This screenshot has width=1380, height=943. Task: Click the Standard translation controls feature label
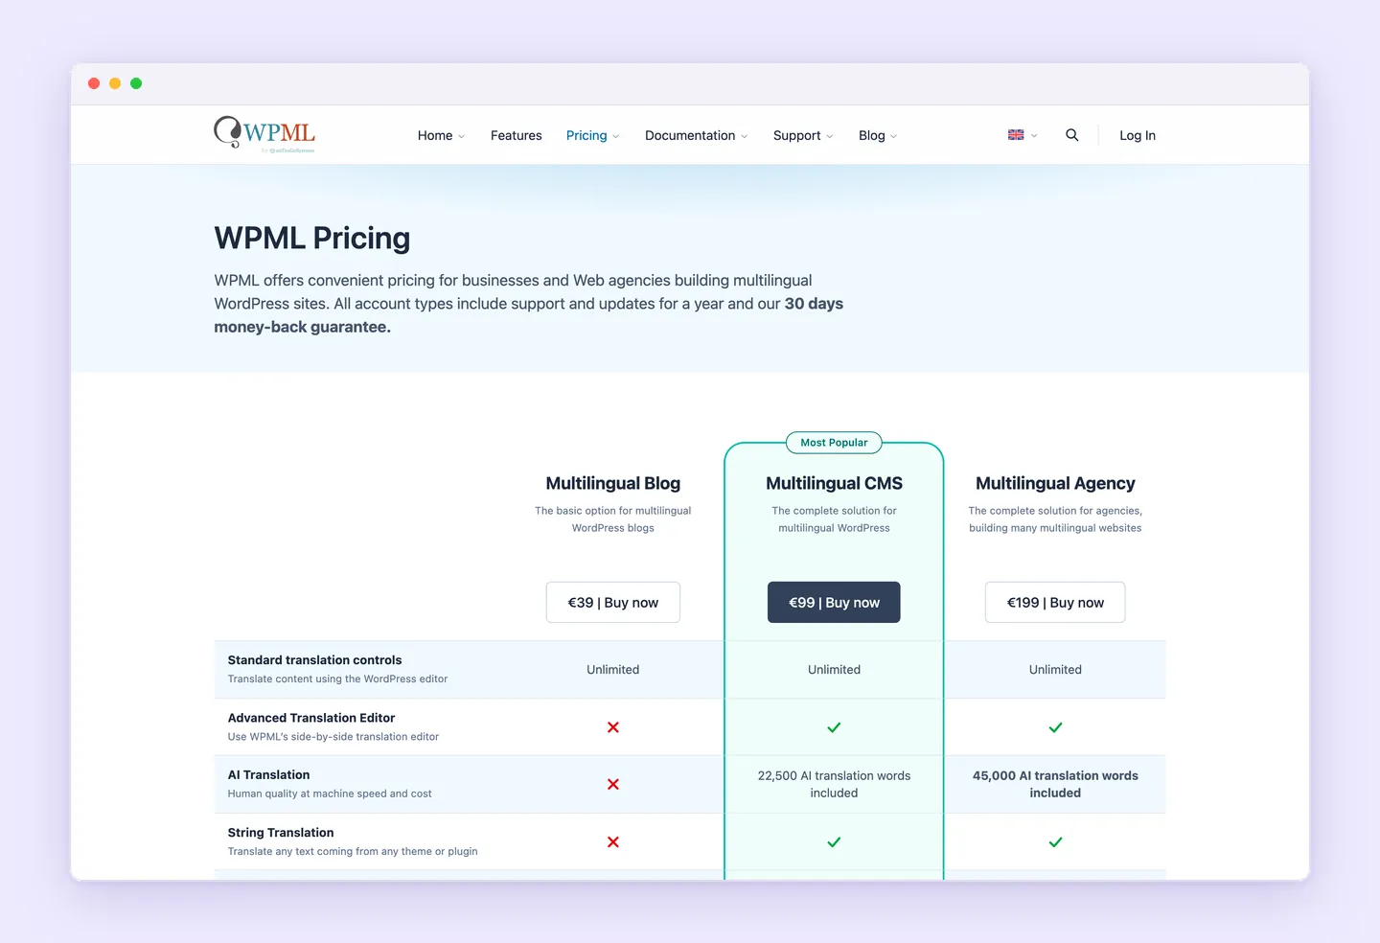(314, 660)
